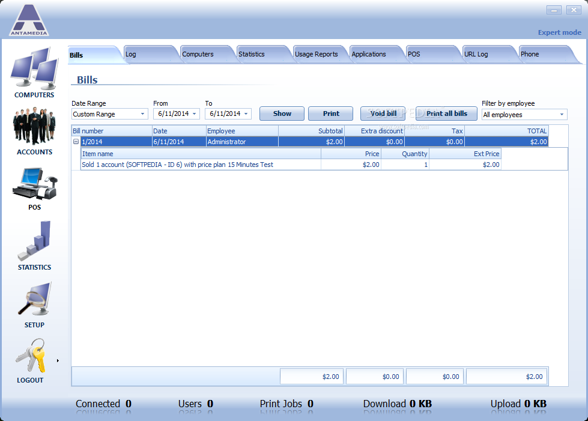Image resolution: width=588 pixels, height=421 pixels.
Task: Select bill number 1/2014 cell
Action: click(x=117, y=142)
